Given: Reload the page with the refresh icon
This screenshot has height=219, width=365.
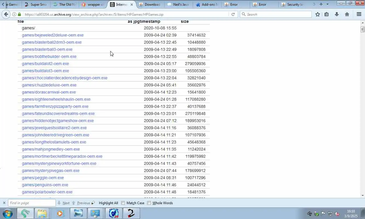Looking at the screenshot, I should [x=233, y=14].
